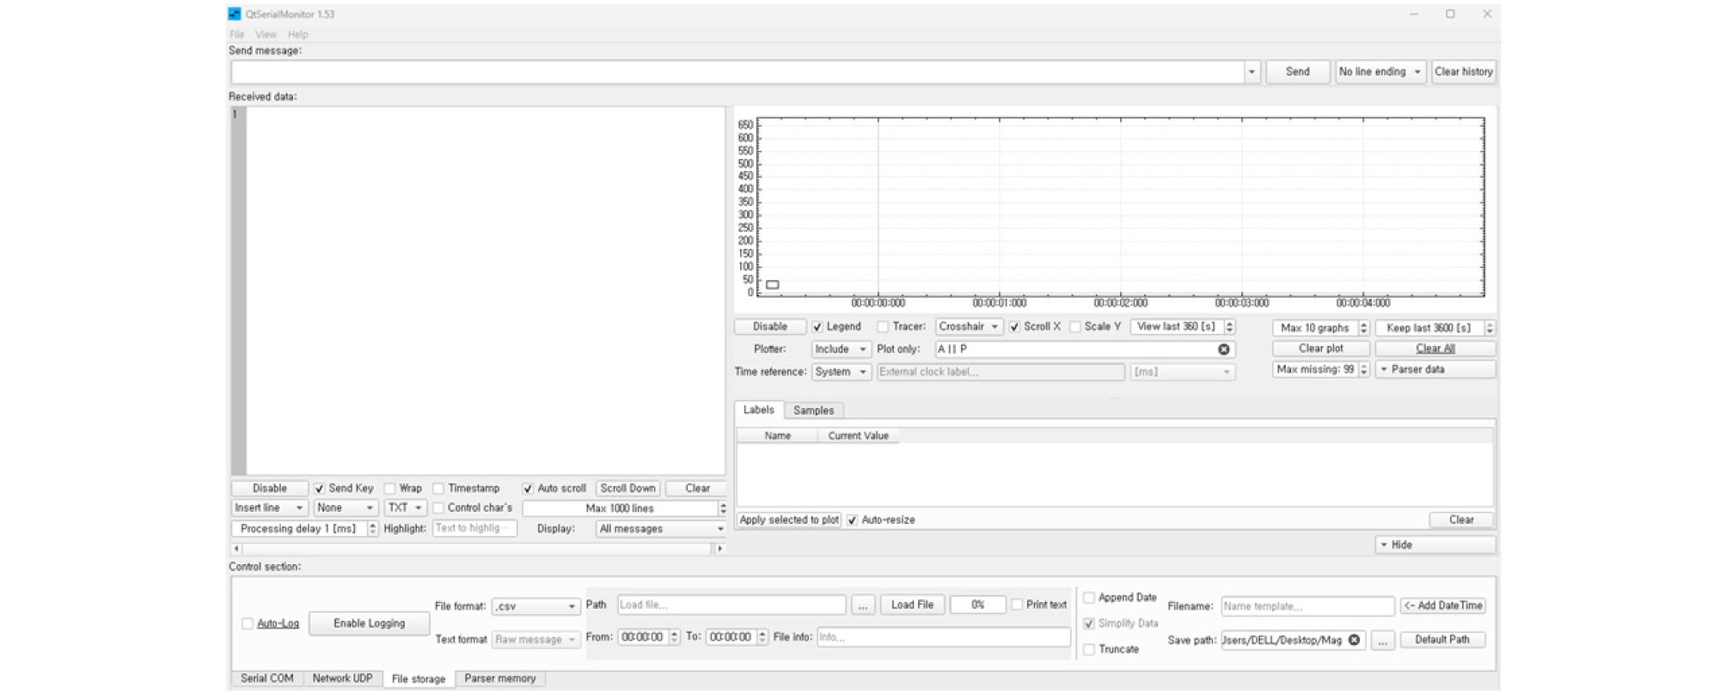Toggle the Auto scroll checkbox
This screenshot has width=1726, height=693.
click(x=528, y=489)
